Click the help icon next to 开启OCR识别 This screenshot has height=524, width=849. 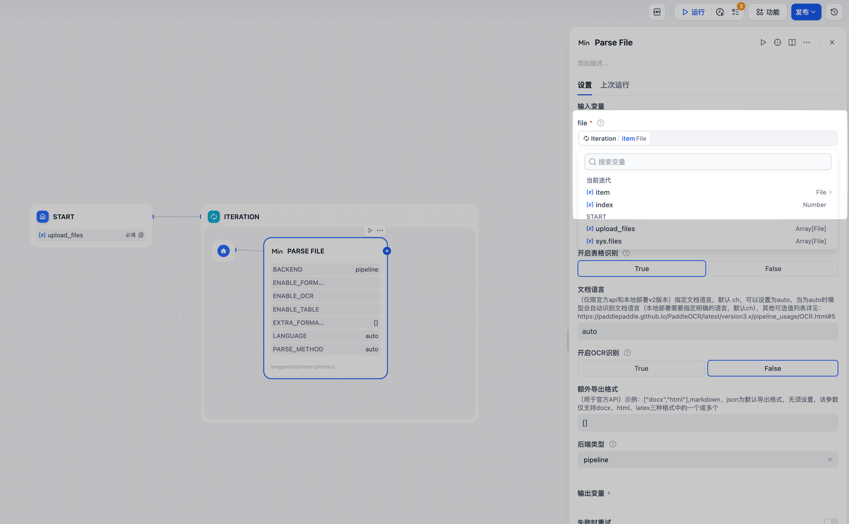[627, 353]
